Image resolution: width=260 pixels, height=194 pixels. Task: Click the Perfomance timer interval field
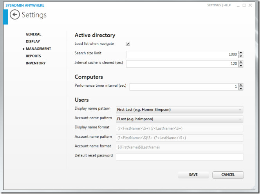(184, 87)
